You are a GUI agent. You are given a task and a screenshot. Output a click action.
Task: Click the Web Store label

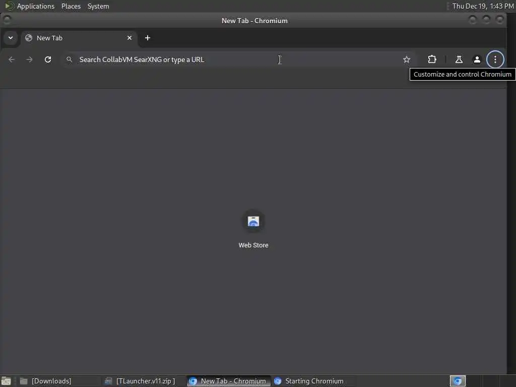253,245
